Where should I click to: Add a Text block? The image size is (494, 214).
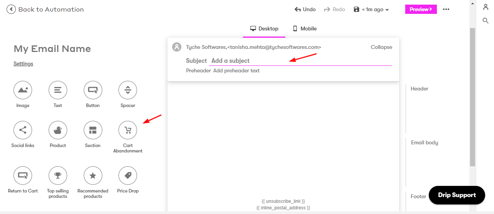click(x=58, y=90)
